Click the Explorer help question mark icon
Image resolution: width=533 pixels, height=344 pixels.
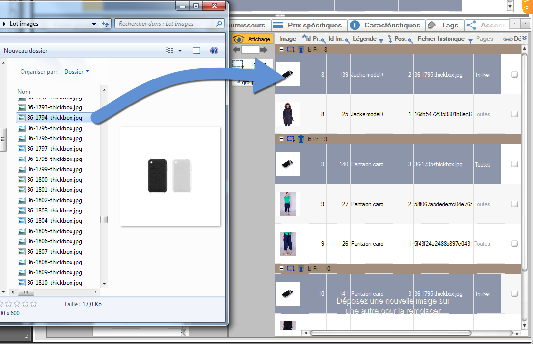[214, 51]
